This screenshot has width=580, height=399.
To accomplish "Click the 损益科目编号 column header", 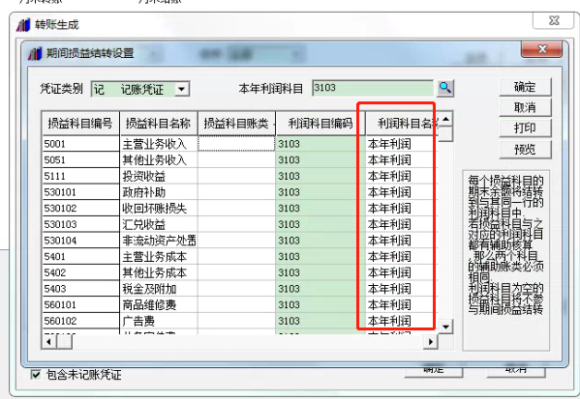I will pos(80,124).
